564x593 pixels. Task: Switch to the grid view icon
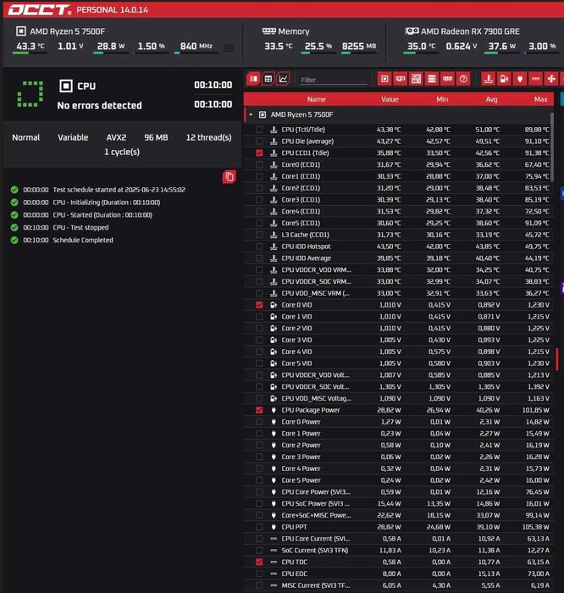(268, 79)
